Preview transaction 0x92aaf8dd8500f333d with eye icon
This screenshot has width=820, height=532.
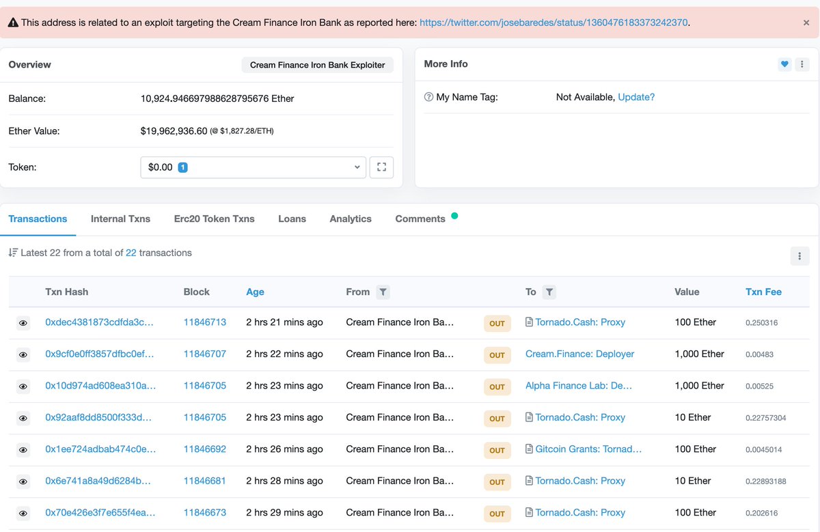pos(23,418)
